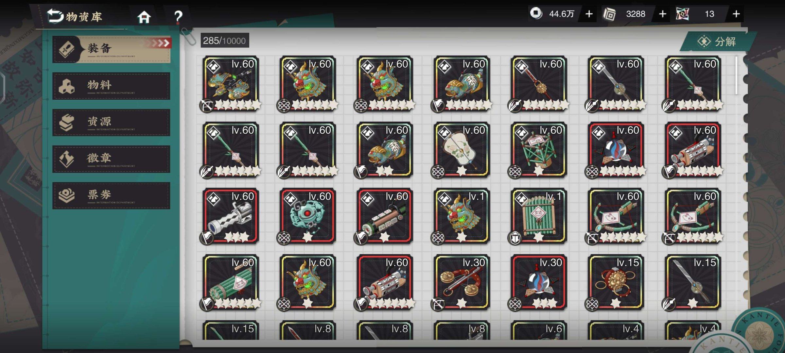785x353 pixels.
Task: Open the 徽章 badges tab
Action: pyautogui.click(x=111, y=159)
